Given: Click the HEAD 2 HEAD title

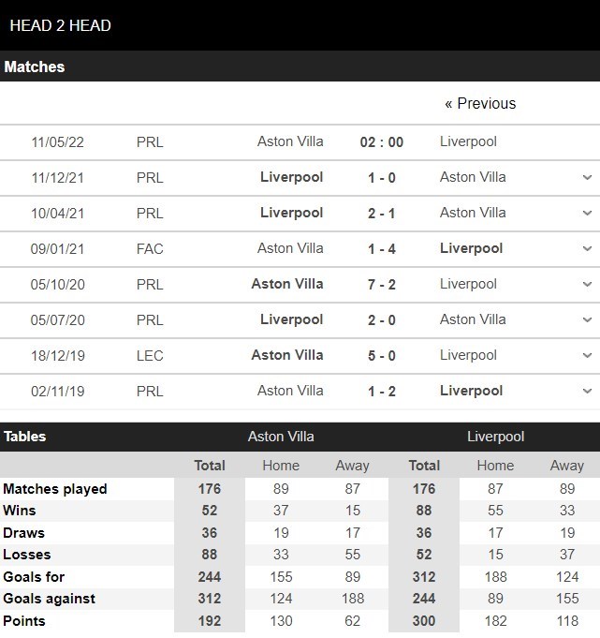Looking at the screenshot, I should [x=60, y=25].
